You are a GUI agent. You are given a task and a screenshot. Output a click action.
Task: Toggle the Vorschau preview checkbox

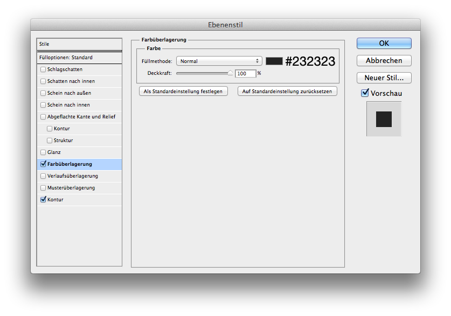pos(365,93)
